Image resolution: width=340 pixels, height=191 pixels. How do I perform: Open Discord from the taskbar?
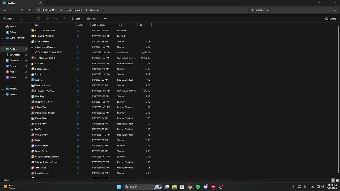point(206,187)
